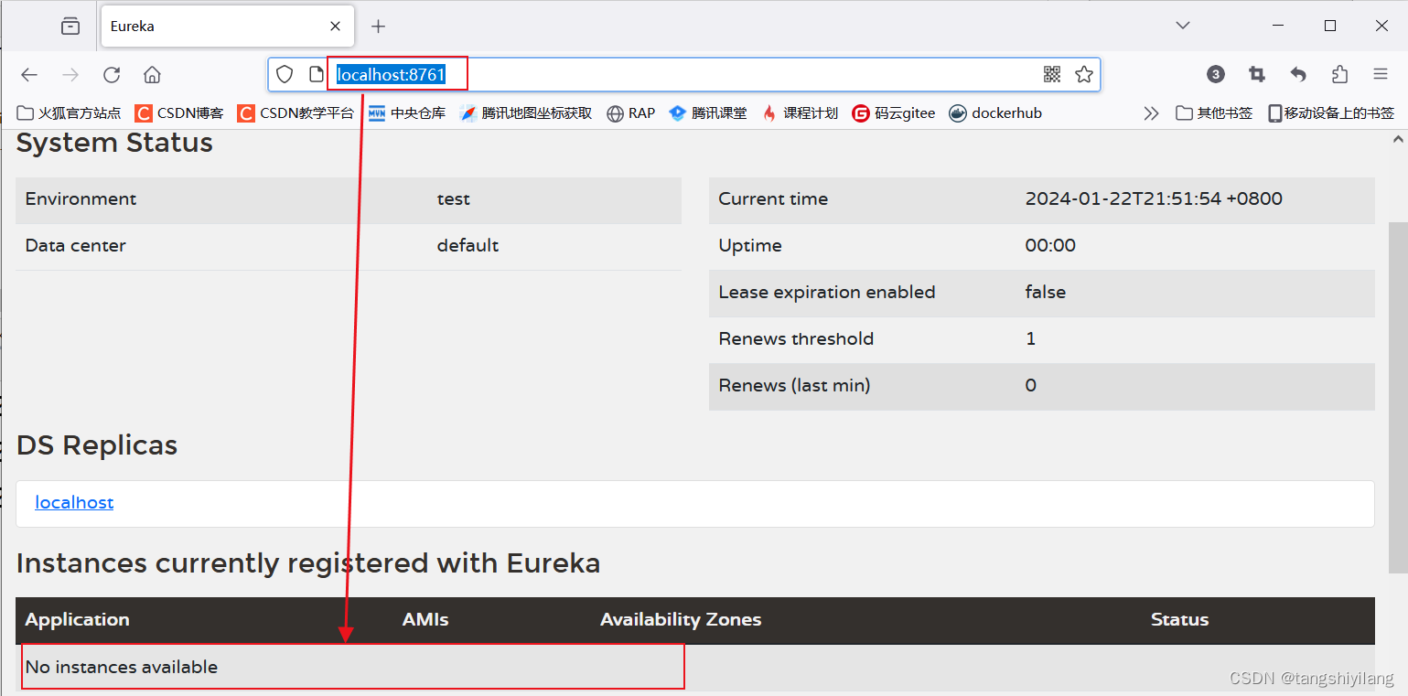The image size is (1408, 696).
Task: Go to the home page
Action: pyautogui.click(x=153, y=75)
